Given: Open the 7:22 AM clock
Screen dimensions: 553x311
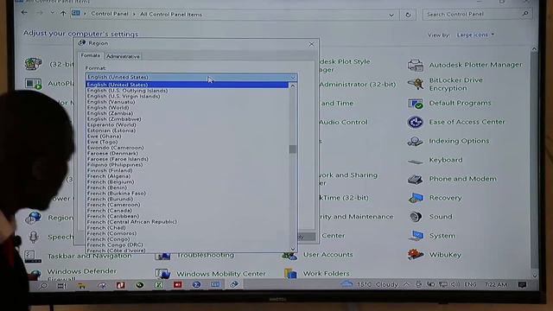Looking at the screenshot, I should 495,284.
